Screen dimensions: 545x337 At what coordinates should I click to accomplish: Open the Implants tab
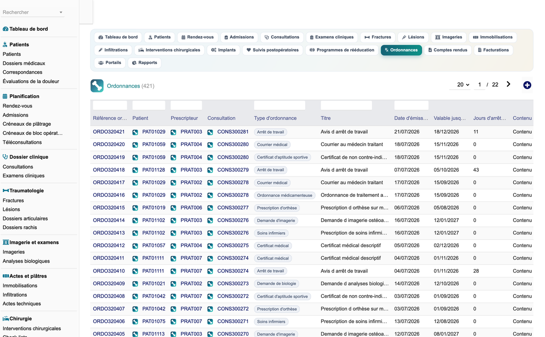223,50
